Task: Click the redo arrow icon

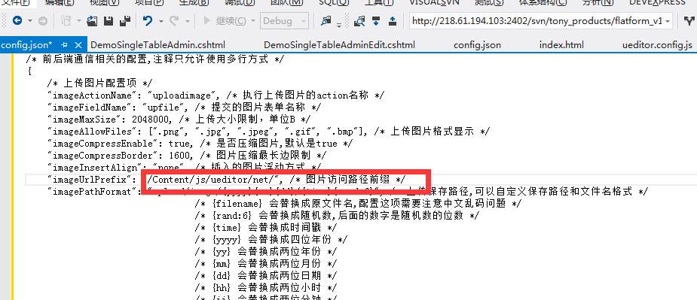Action: click(x=174, y=21)
